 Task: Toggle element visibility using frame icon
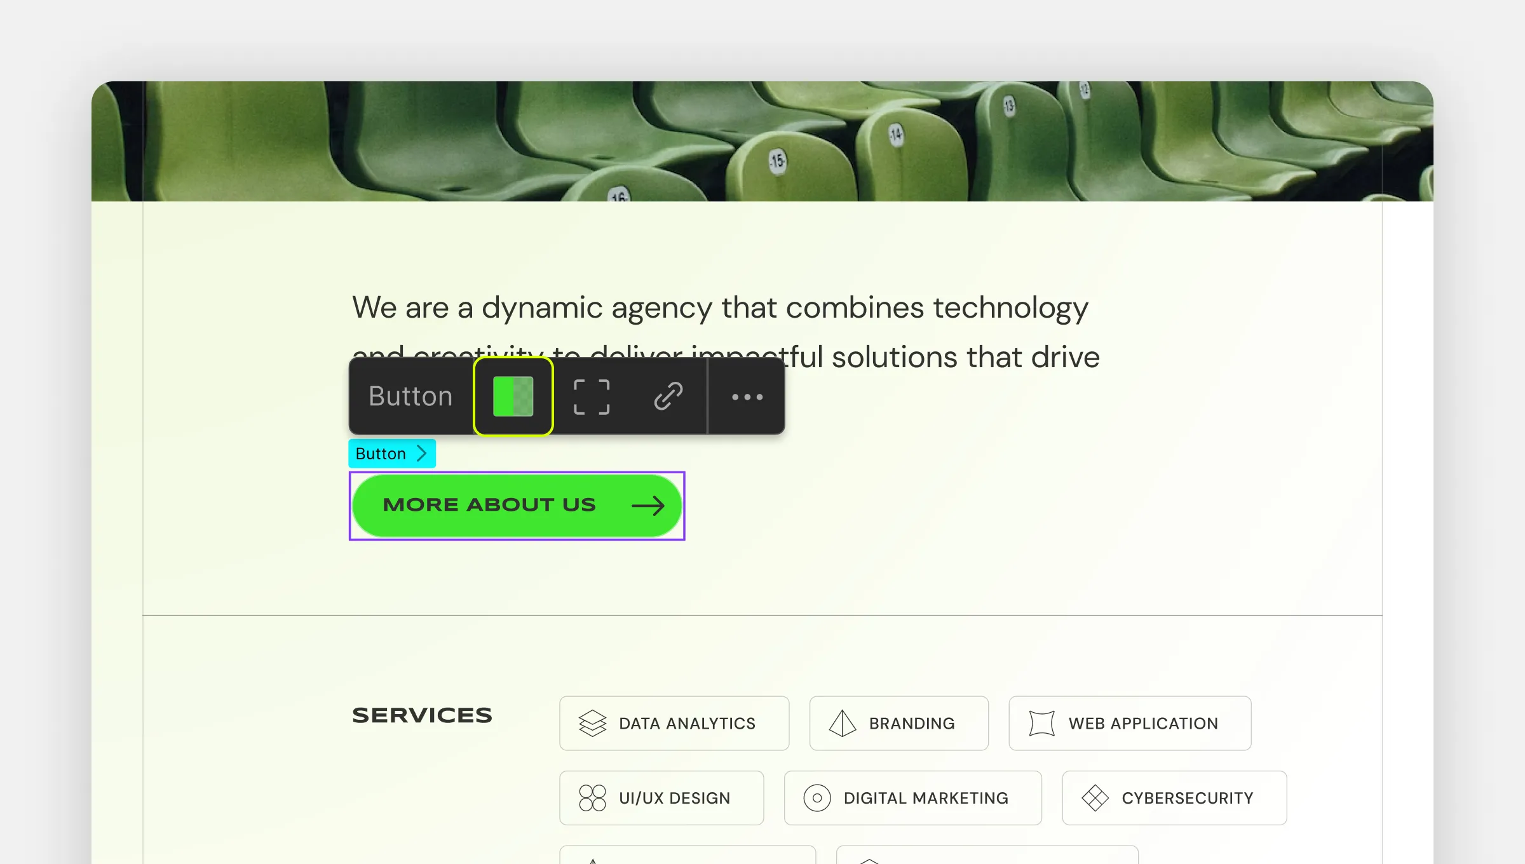[x=591, y=396]
